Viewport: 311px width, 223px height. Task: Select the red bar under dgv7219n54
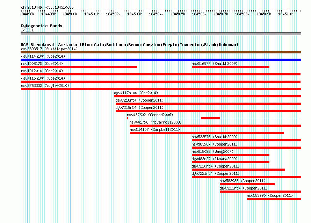(x=209, y=111)
